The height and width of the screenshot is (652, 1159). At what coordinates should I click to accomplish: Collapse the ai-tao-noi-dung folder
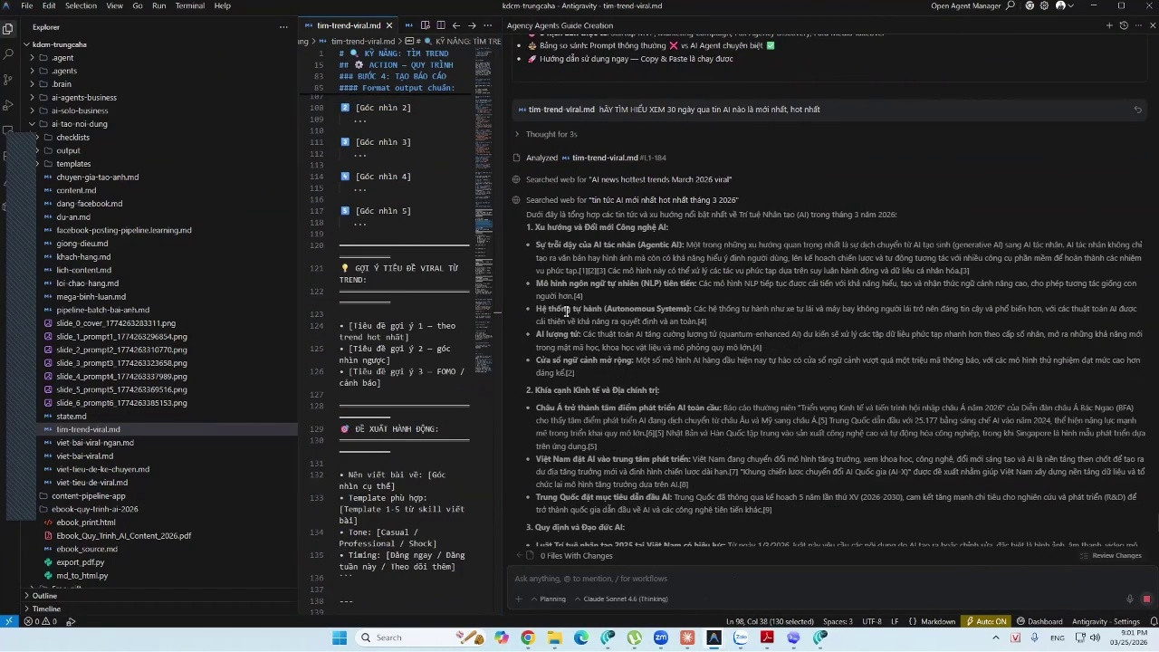80,124
